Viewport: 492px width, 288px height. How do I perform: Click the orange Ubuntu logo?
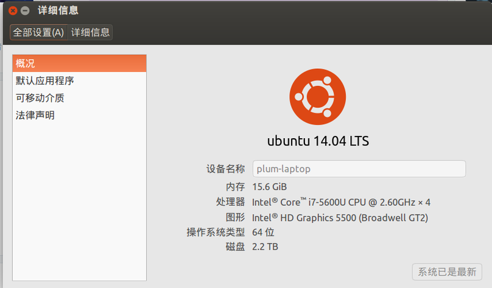pyautogui.click(x=318, y=96)
